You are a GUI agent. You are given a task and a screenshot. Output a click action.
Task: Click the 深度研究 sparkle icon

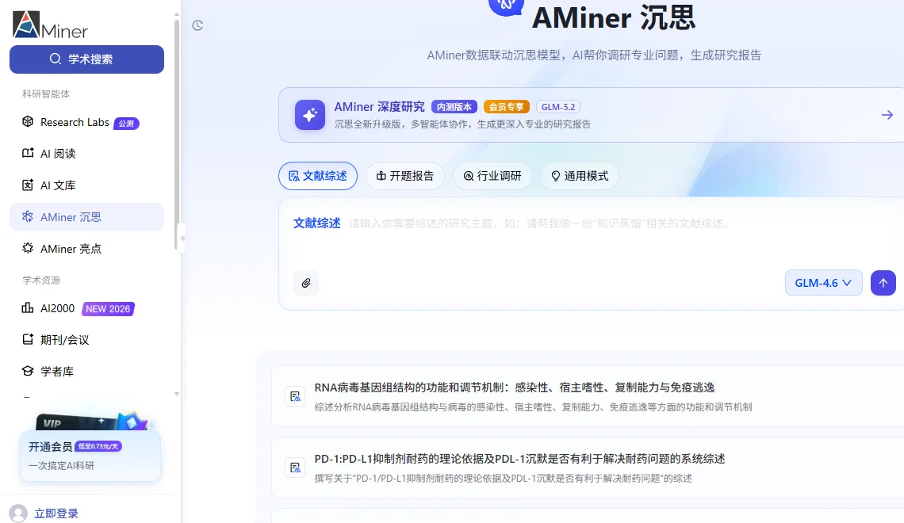(x=310, y=115)
